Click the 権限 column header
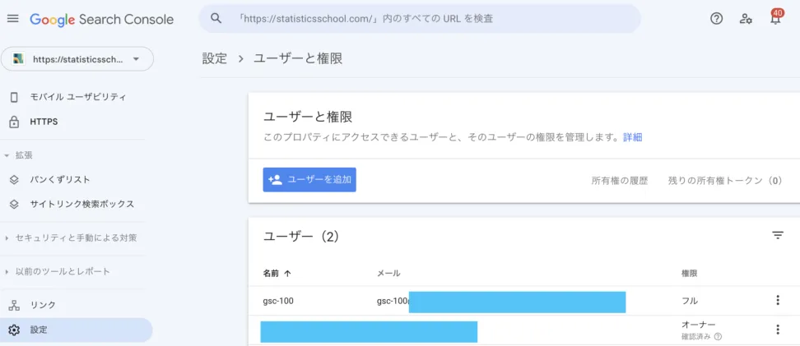 click(x=689, y=273)
